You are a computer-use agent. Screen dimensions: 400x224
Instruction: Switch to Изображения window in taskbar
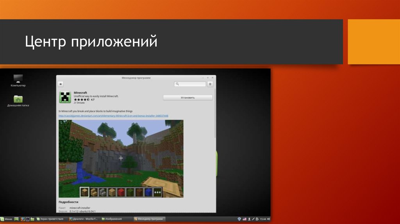[112, 219]
